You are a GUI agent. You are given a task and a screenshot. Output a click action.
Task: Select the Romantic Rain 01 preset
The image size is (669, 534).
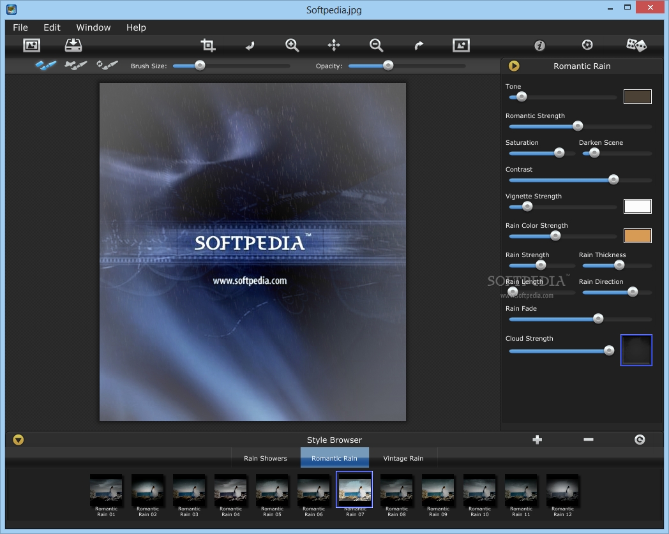point(106,494)
